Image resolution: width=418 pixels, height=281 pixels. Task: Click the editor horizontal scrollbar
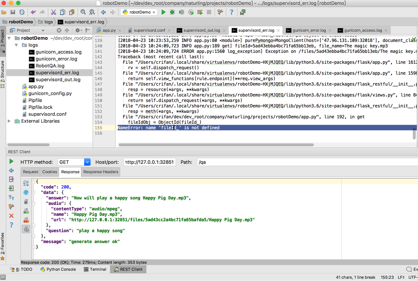point(216,145)
